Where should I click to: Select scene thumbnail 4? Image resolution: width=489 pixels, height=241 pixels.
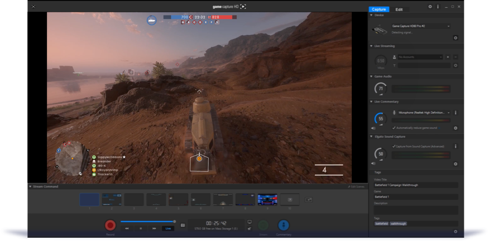pyautogui.click(x=156, y=200)
